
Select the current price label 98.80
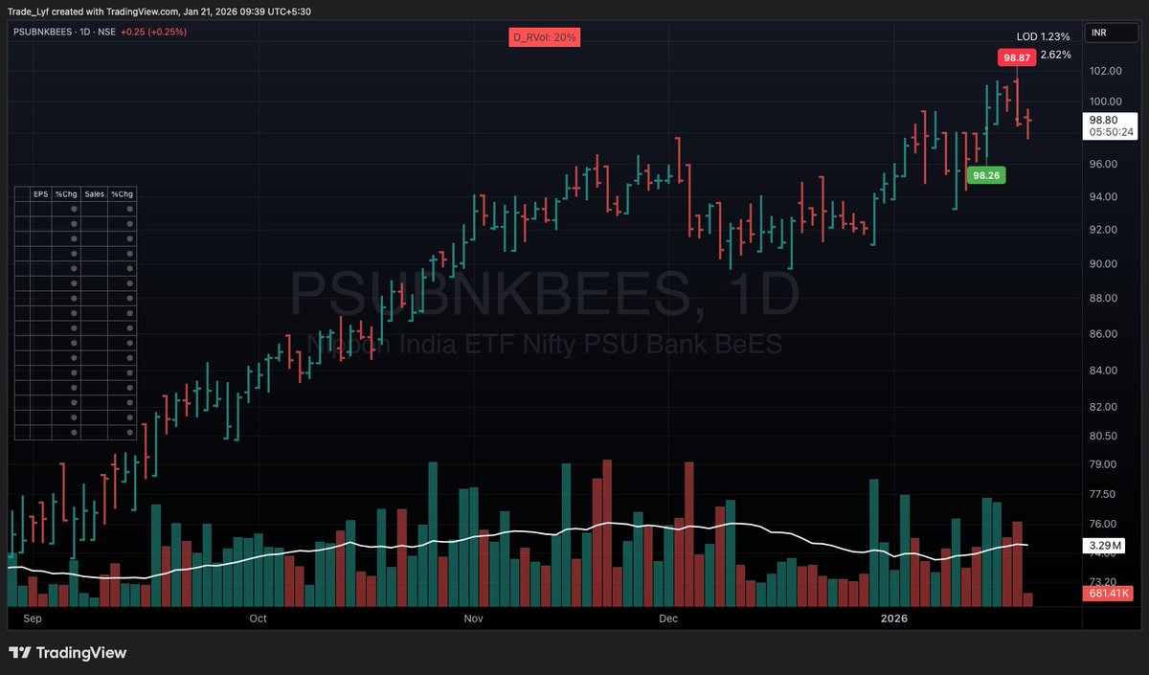[1104, 120]
